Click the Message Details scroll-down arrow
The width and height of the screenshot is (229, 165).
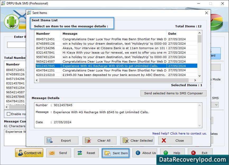199,126
